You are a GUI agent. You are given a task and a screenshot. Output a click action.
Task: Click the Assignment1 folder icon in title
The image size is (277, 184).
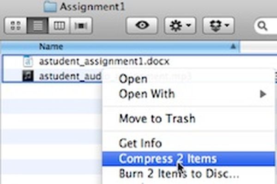(50, 7)
